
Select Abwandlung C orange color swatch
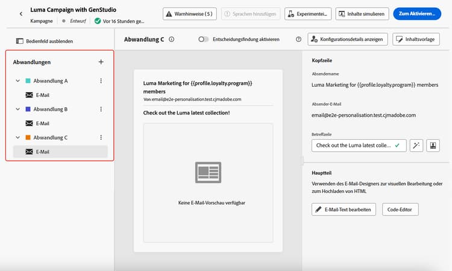pyautogui.click(x=28, y=137)
